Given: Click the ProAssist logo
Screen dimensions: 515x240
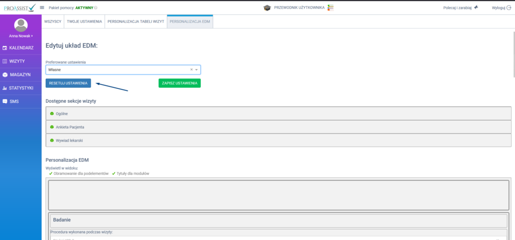Looking at the screenshot, I should pyautogui.click(x=20, y=8).
